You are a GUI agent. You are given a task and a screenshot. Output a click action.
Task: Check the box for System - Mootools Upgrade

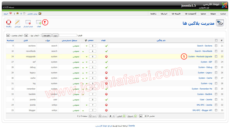[216, 57]
